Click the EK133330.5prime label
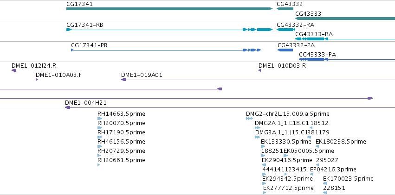 point(286,142)
